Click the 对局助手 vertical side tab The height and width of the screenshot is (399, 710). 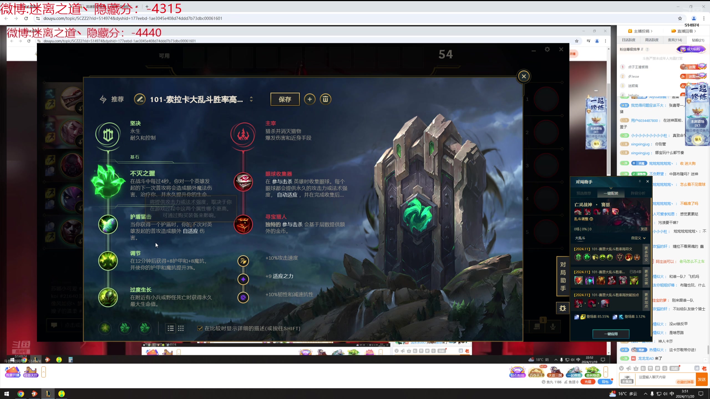pos(563,276)
